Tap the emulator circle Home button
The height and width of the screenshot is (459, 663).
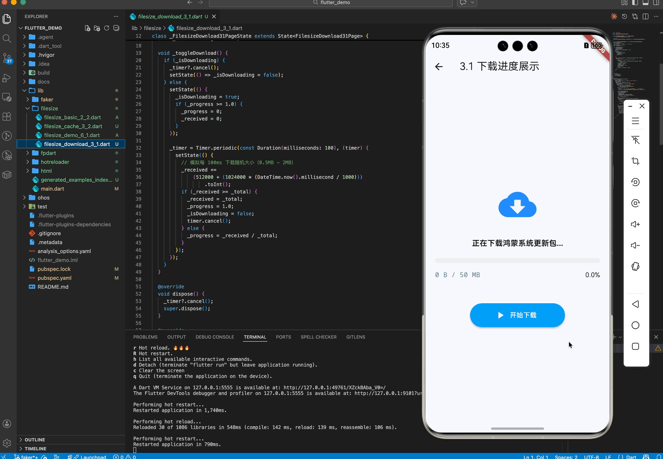(635, 325)
